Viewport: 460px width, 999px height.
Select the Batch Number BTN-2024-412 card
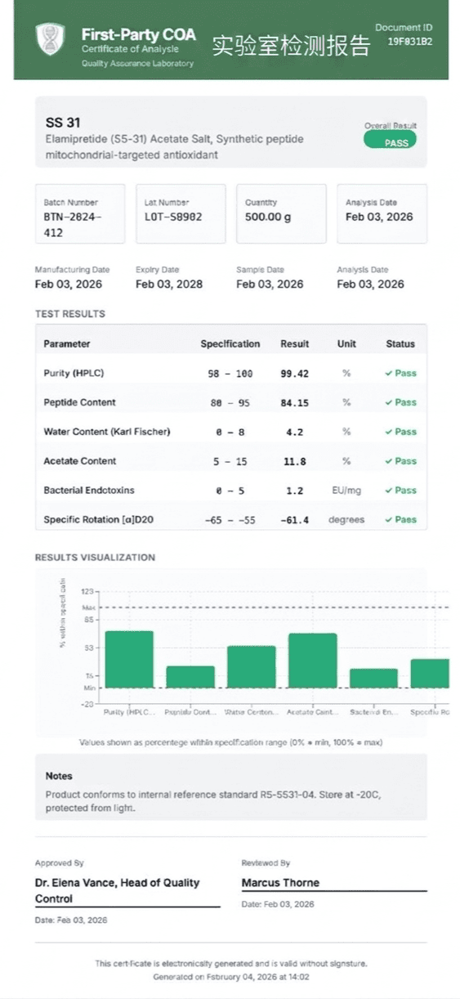pos(80,214)
